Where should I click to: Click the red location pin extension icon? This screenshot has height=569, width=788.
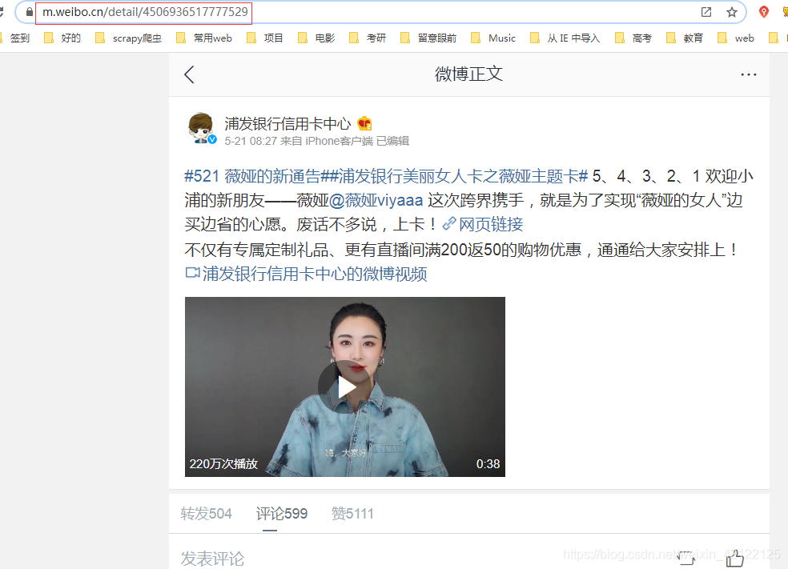(x=762, y=12)
